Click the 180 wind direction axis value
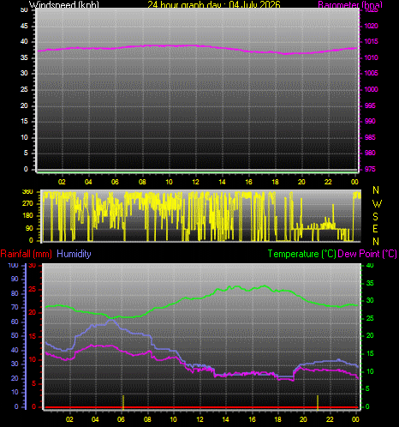This screenshot has width=399, height=427. point(27,215)
